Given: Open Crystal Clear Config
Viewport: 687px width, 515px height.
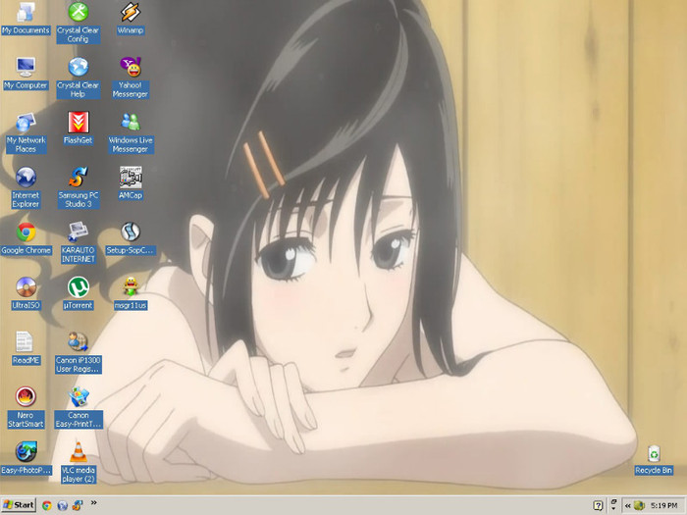Looking at the screenshot, I should coord(78,23).
